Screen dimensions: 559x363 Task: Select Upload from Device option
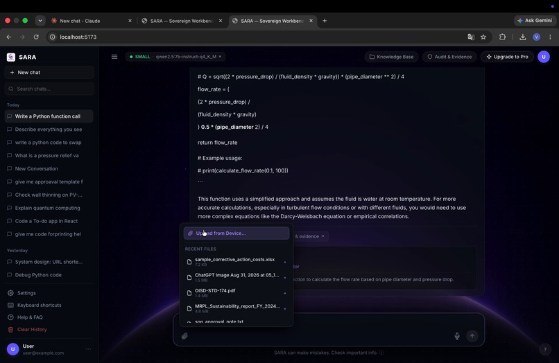point(237,233)
